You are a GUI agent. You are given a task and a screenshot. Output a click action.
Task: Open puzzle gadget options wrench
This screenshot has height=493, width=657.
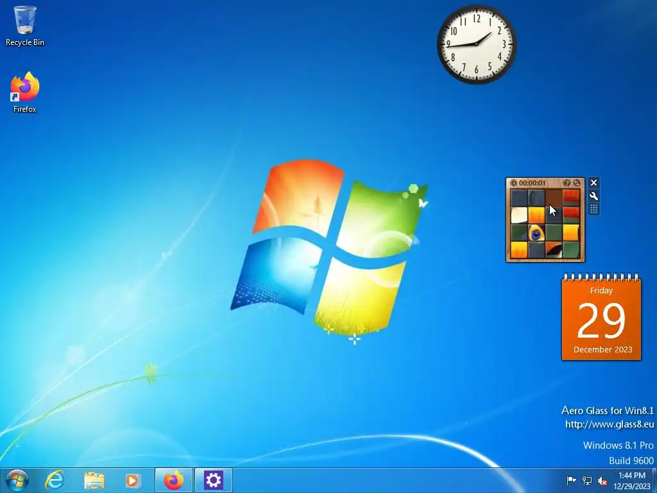click(593, 196)
